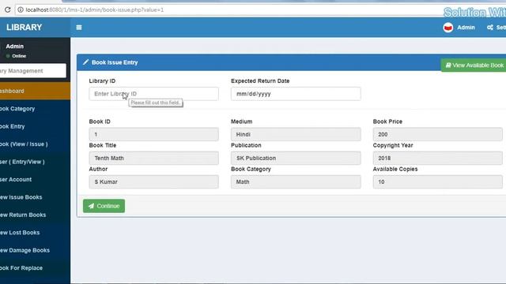Open View Issue Books sidebar item
The height and width of the screenshot is (284, 506).
35,197
